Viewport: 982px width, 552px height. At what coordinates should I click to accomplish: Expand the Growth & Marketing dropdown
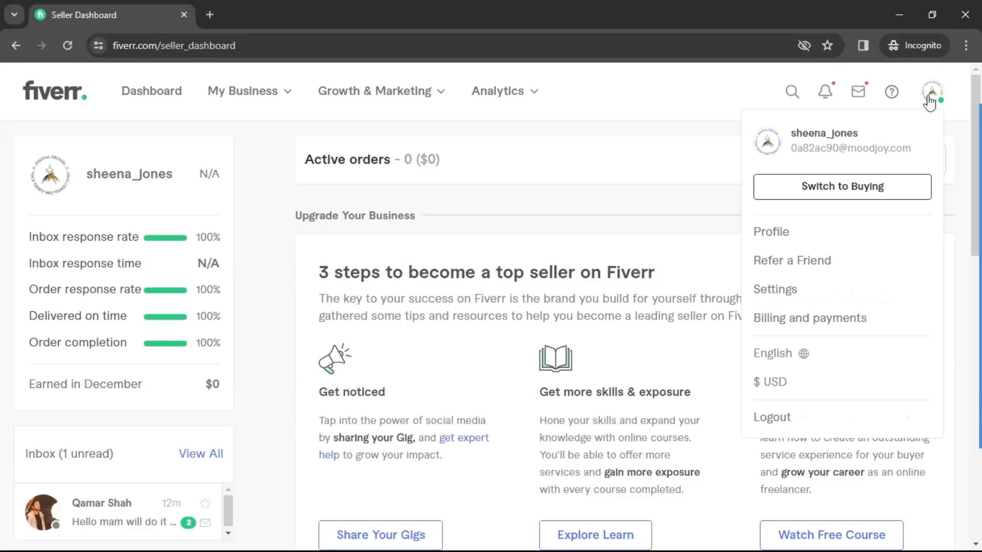click(x=381, y=90)
